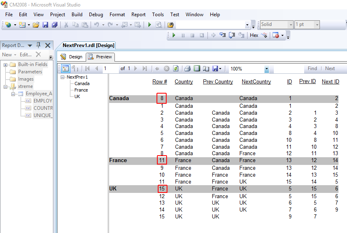Jump to Canada in document map
The height and width of the screenshot is (233, 347).
82,83
